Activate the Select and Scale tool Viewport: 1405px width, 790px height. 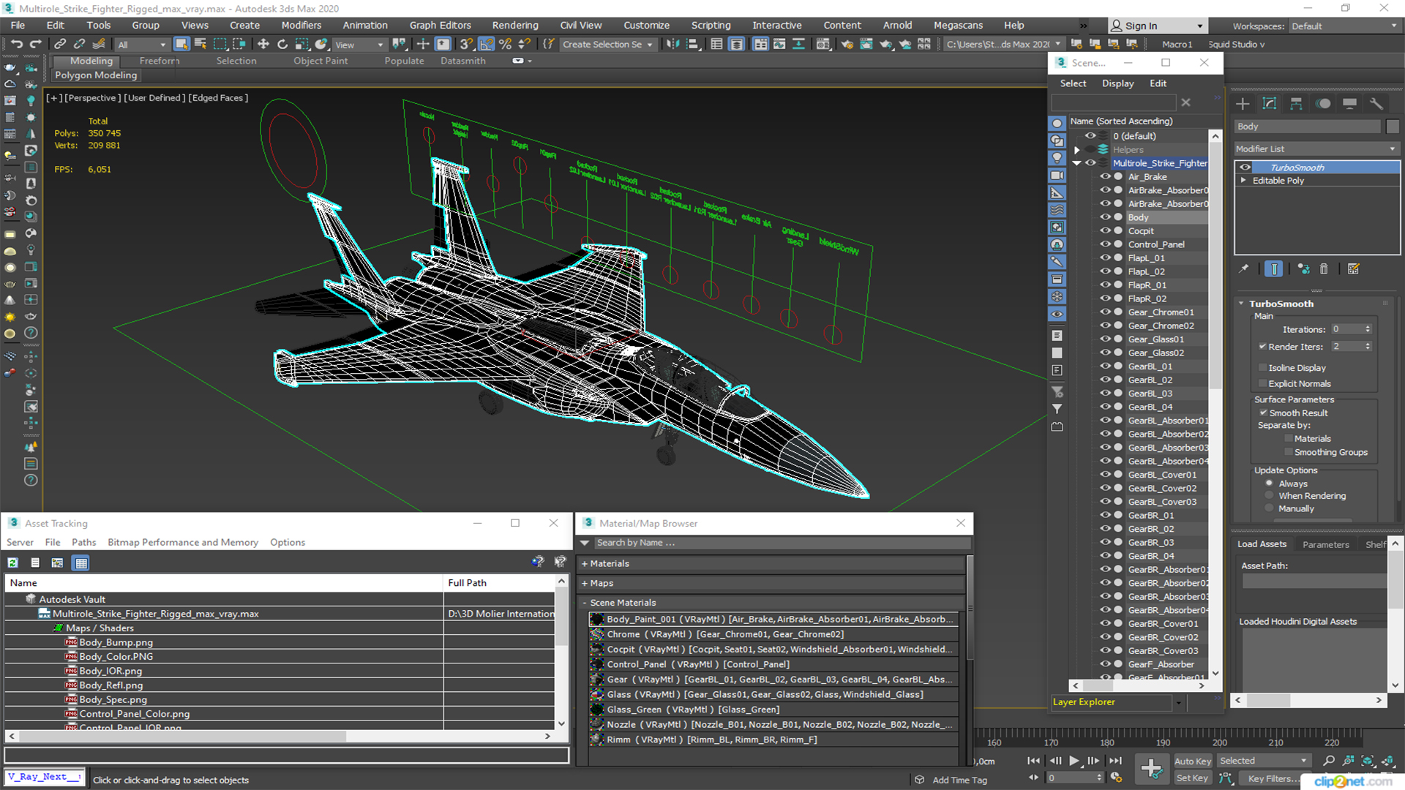(301, 45)
